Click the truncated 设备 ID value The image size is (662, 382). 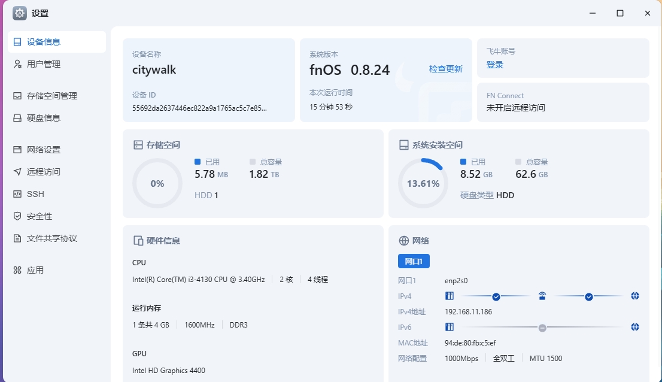[199, 108]
